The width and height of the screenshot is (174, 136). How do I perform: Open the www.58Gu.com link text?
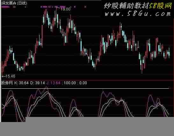point(138,14)
